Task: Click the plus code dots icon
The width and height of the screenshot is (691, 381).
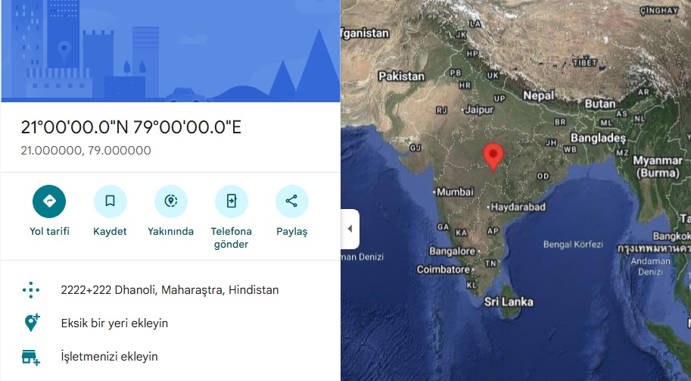Action: point(31,290)
